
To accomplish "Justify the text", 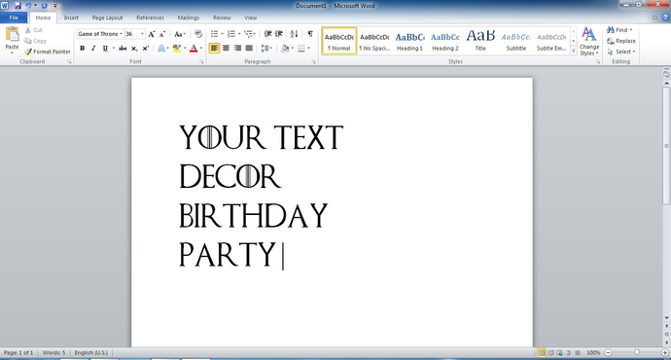I will (x=249, y=49).
